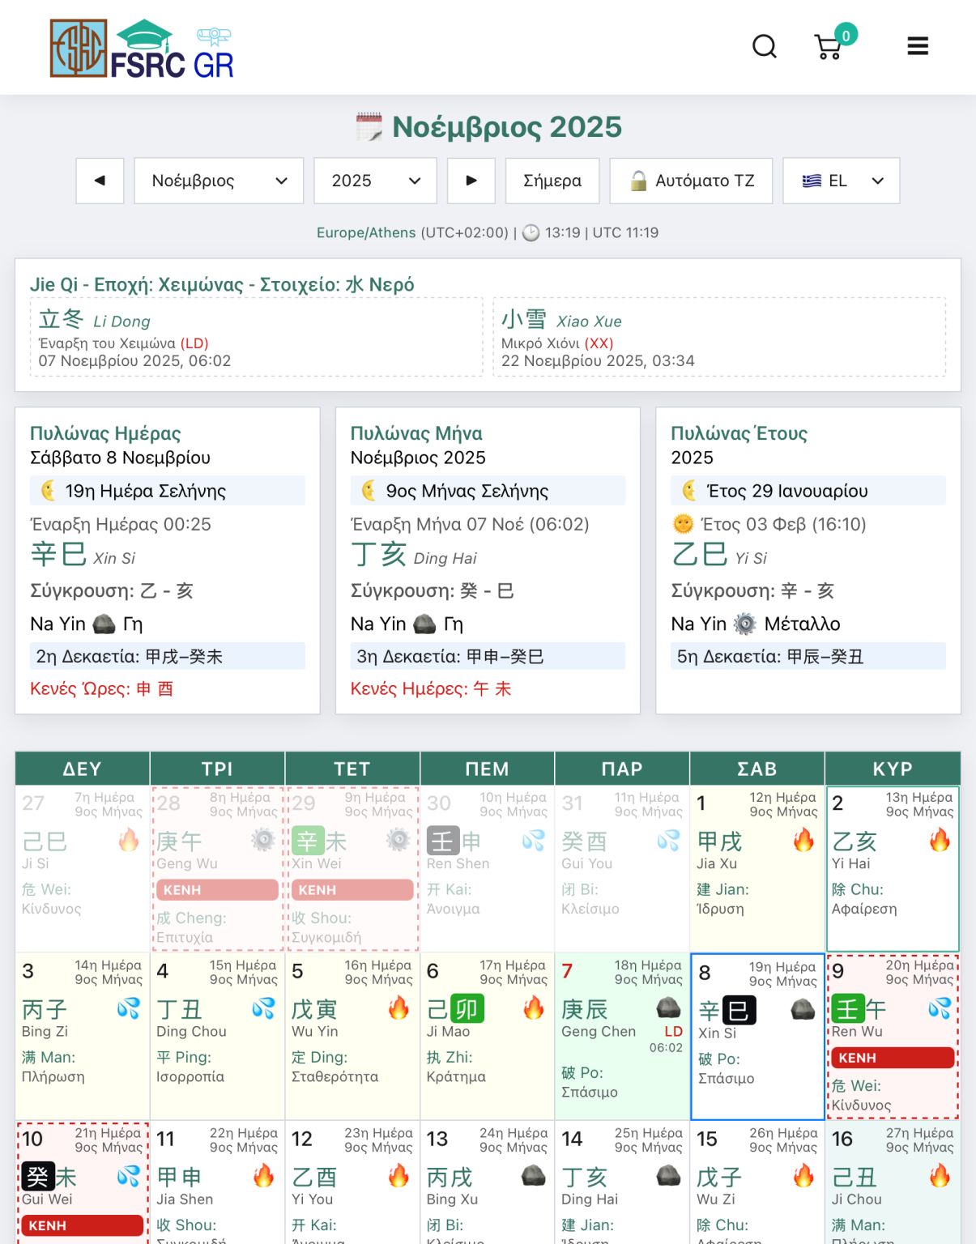Open the 2025 year dropdown

[375, 181]
